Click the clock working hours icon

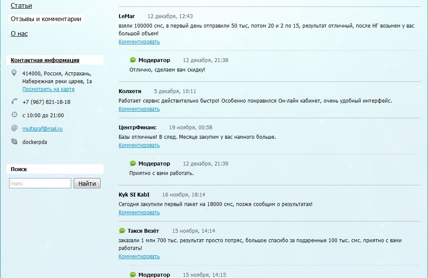14,115
